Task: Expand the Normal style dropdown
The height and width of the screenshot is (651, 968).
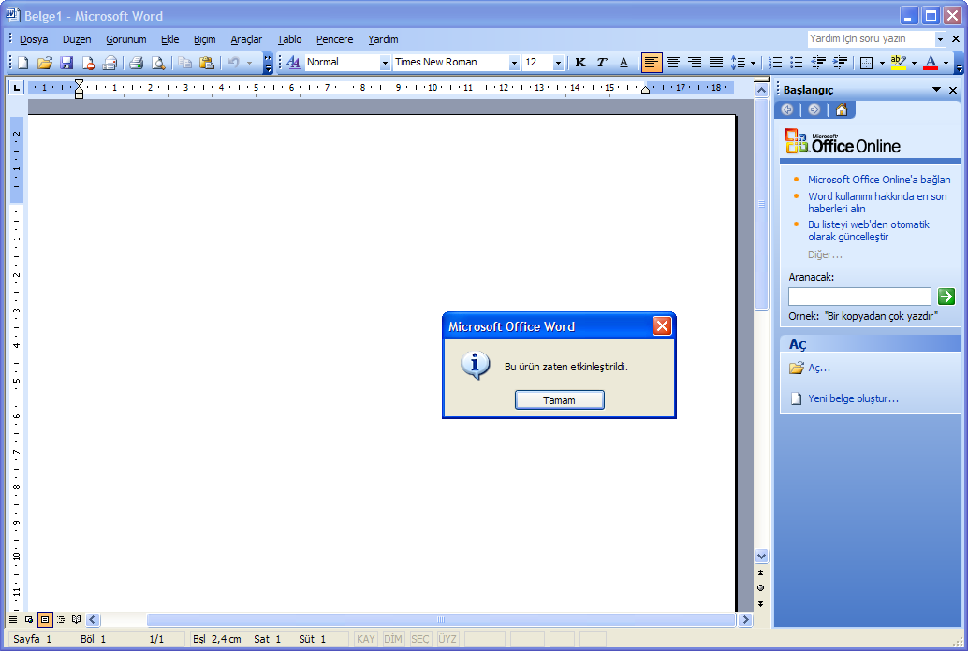Action: (x=385, y=63)
